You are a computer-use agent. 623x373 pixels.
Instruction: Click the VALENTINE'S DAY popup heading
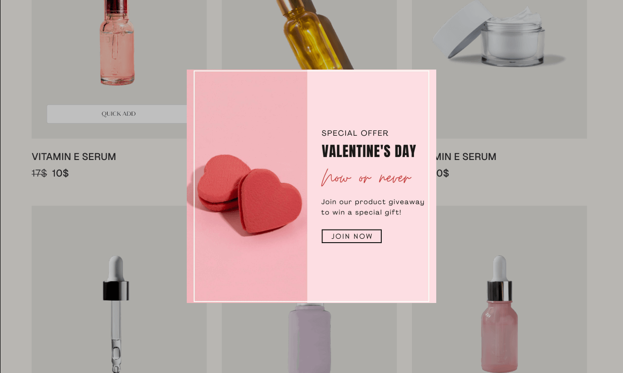[x=369, y=151]
